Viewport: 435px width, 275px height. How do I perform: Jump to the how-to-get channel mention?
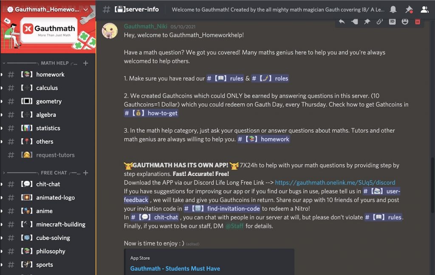tap(151, 113)
